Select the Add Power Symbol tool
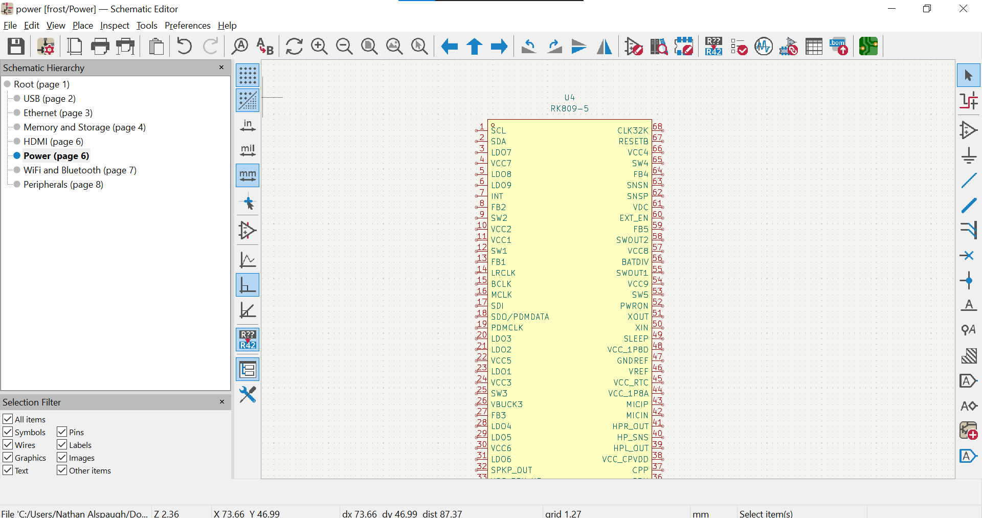 (x=968, y=155)
